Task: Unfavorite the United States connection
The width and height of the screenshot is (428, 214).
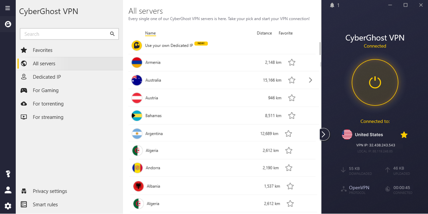Action: coord(404,135)
